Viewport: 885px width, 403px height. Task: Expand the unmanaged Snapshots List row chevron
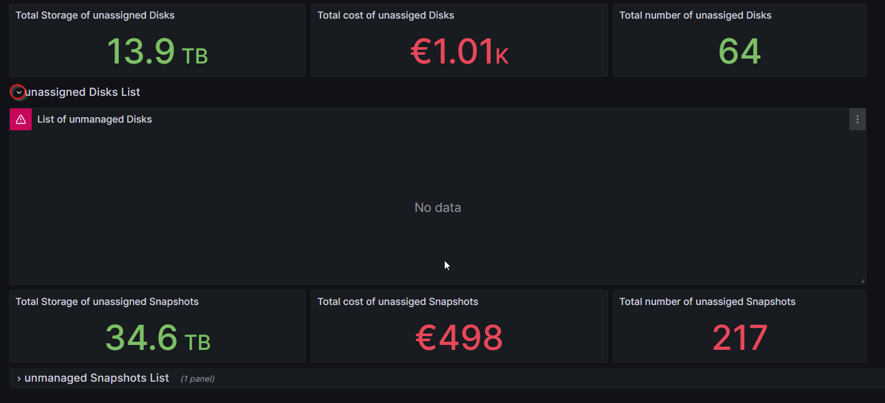click(x=19, y=379)
